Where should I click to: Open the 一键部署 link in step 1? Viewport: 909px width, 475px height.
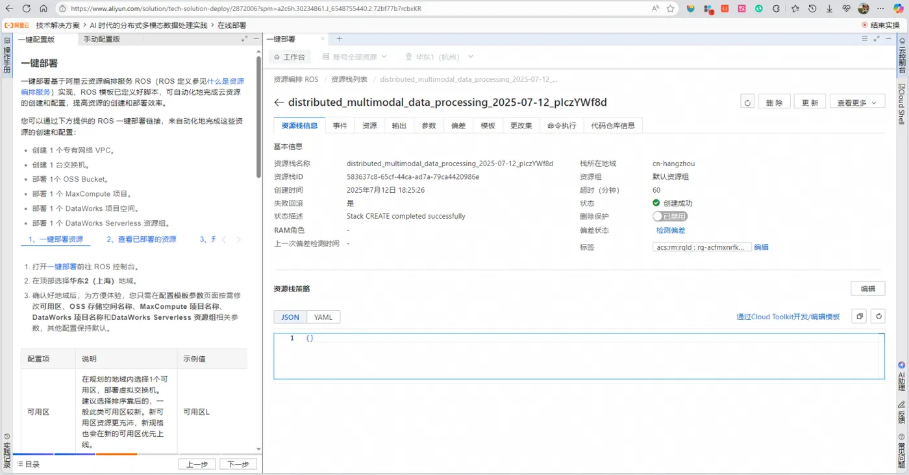click(x=62, y=267)
